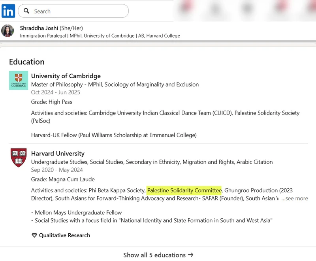The width and height of the screenshot is (316, 261).
Task: Open the Qualitative Research skill link
Action: tap(64, 235)
